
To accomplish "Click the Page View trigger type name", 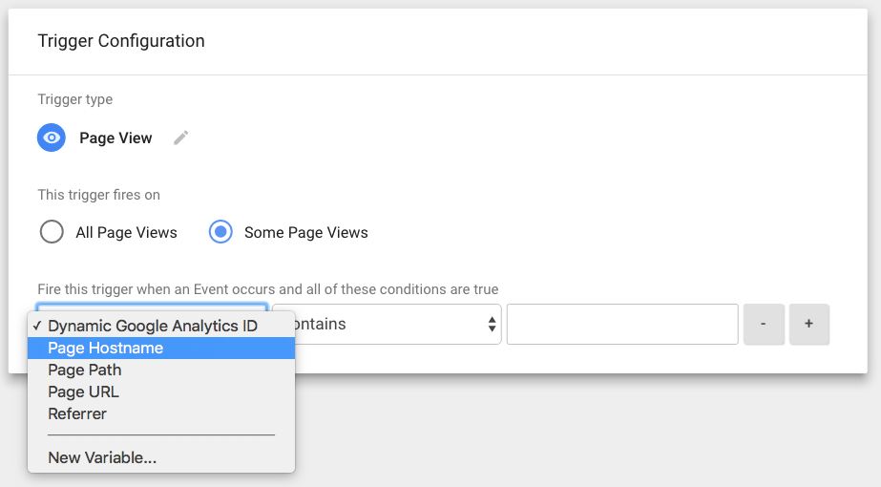I will tap(115, 138).
